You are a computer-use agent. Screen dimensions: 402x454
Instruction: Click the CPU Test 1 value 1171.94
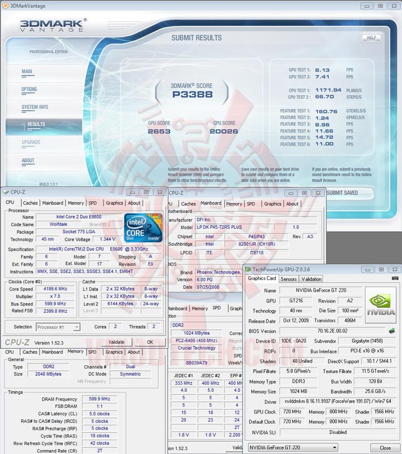328,90
